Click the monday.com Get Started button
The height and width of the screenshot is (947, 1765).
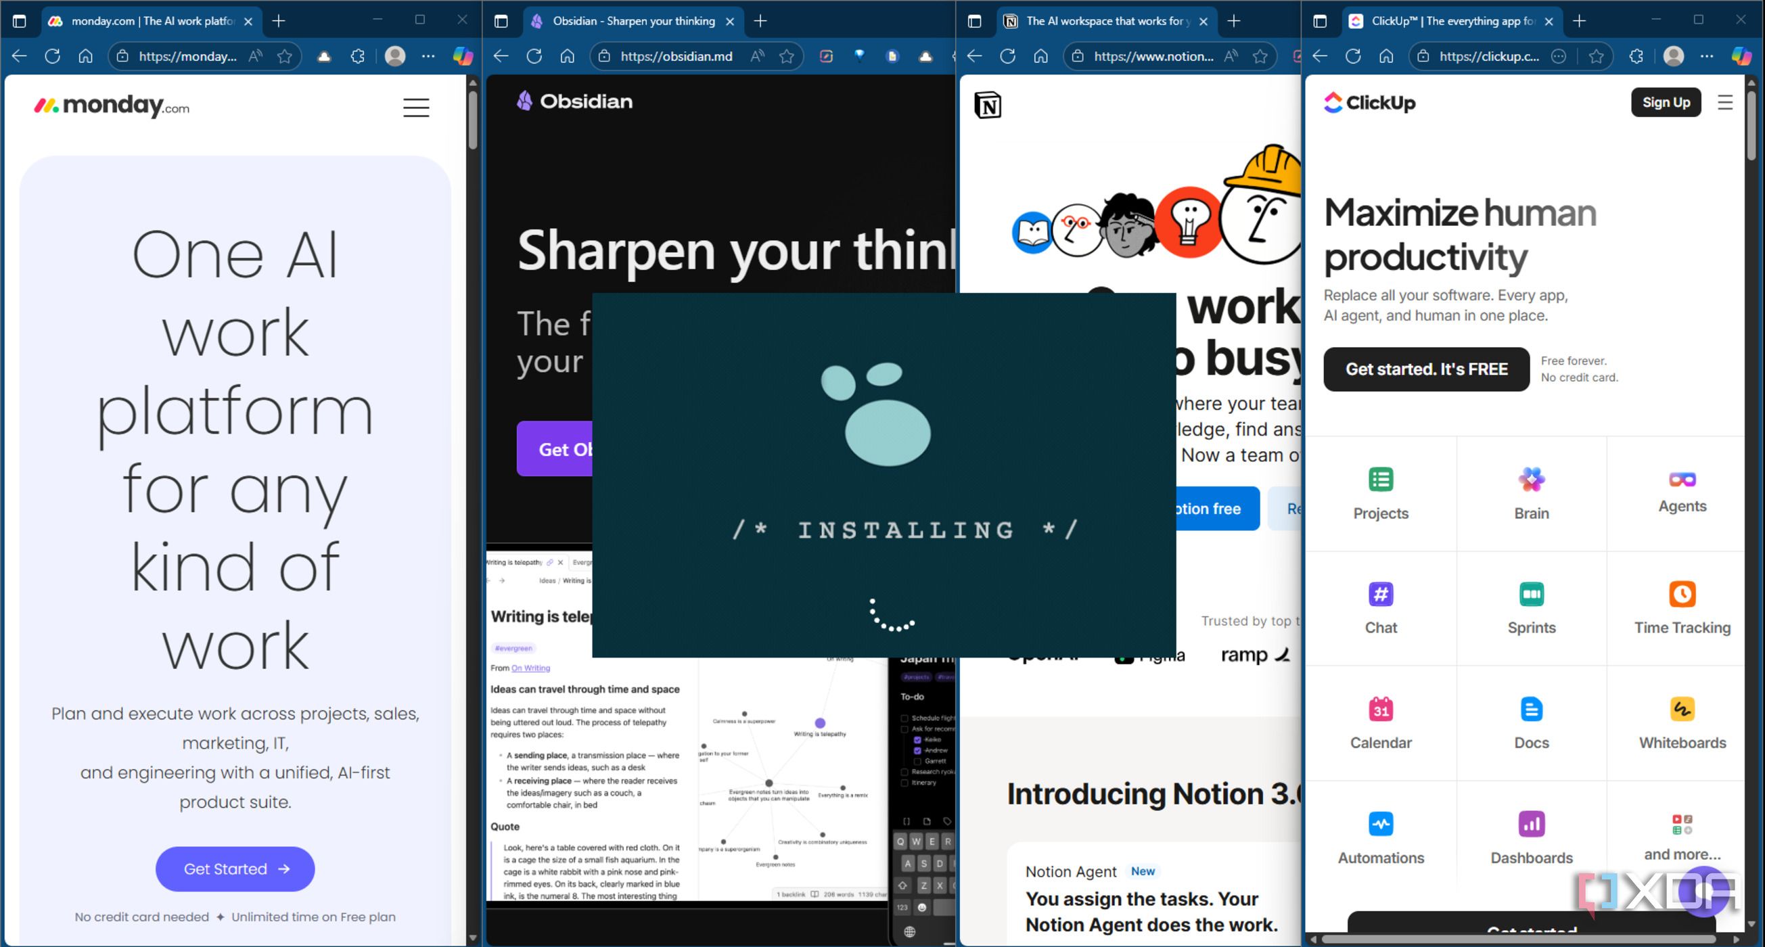pos(235,869)
